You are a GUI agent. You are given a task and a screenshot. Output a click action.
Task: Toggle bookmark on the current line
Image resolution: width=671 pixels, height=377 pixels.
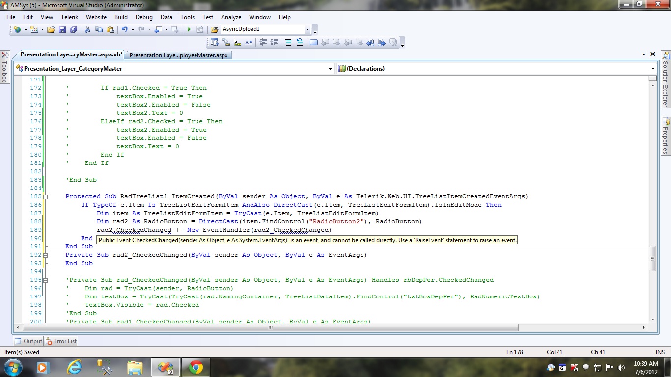point(314,42)
